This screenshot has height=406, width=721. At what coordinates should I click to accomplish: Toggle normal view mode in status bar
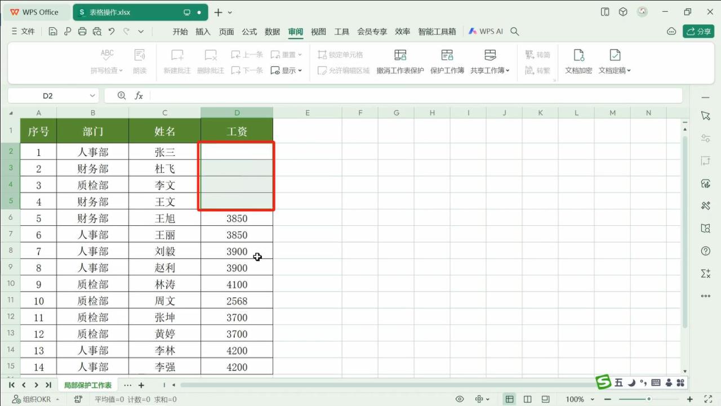click(x=509, y=399)
